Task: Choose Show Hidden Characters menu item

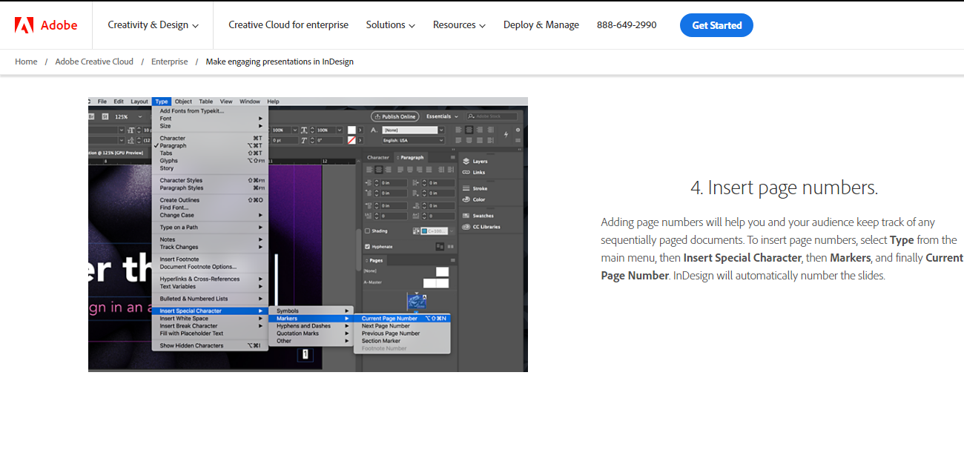Action: [211, 345]
